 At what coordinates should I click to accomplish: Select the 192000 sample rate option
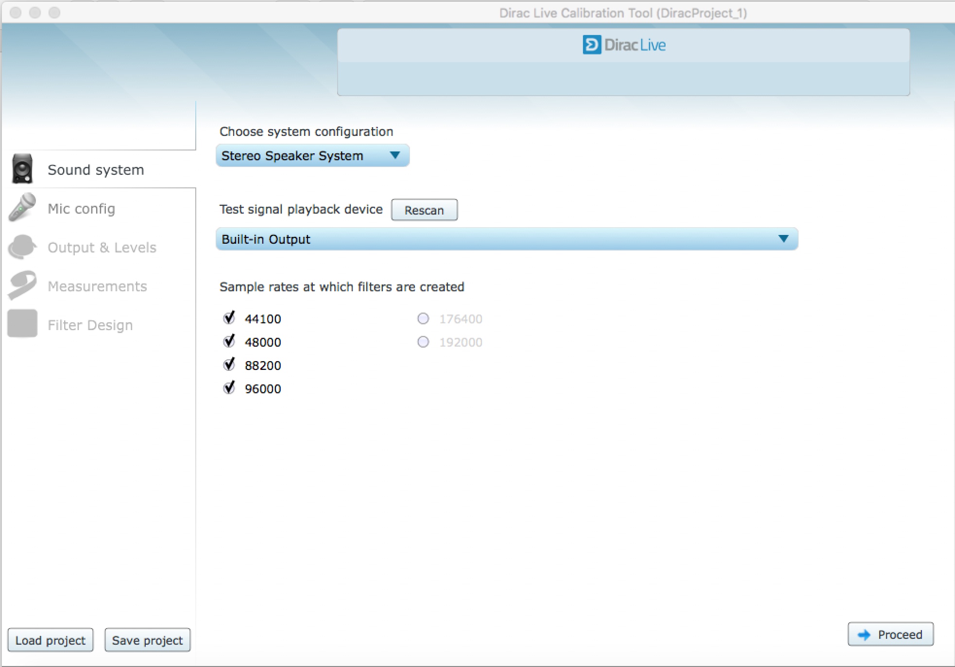423,342
